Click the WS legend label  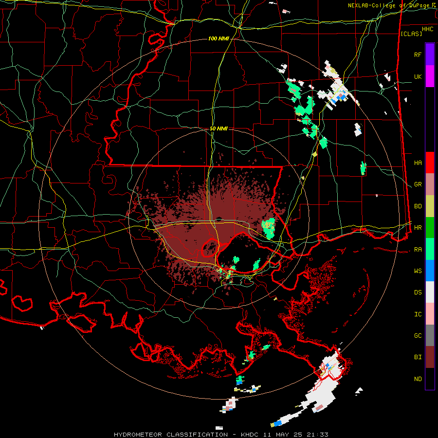[418, 271]
